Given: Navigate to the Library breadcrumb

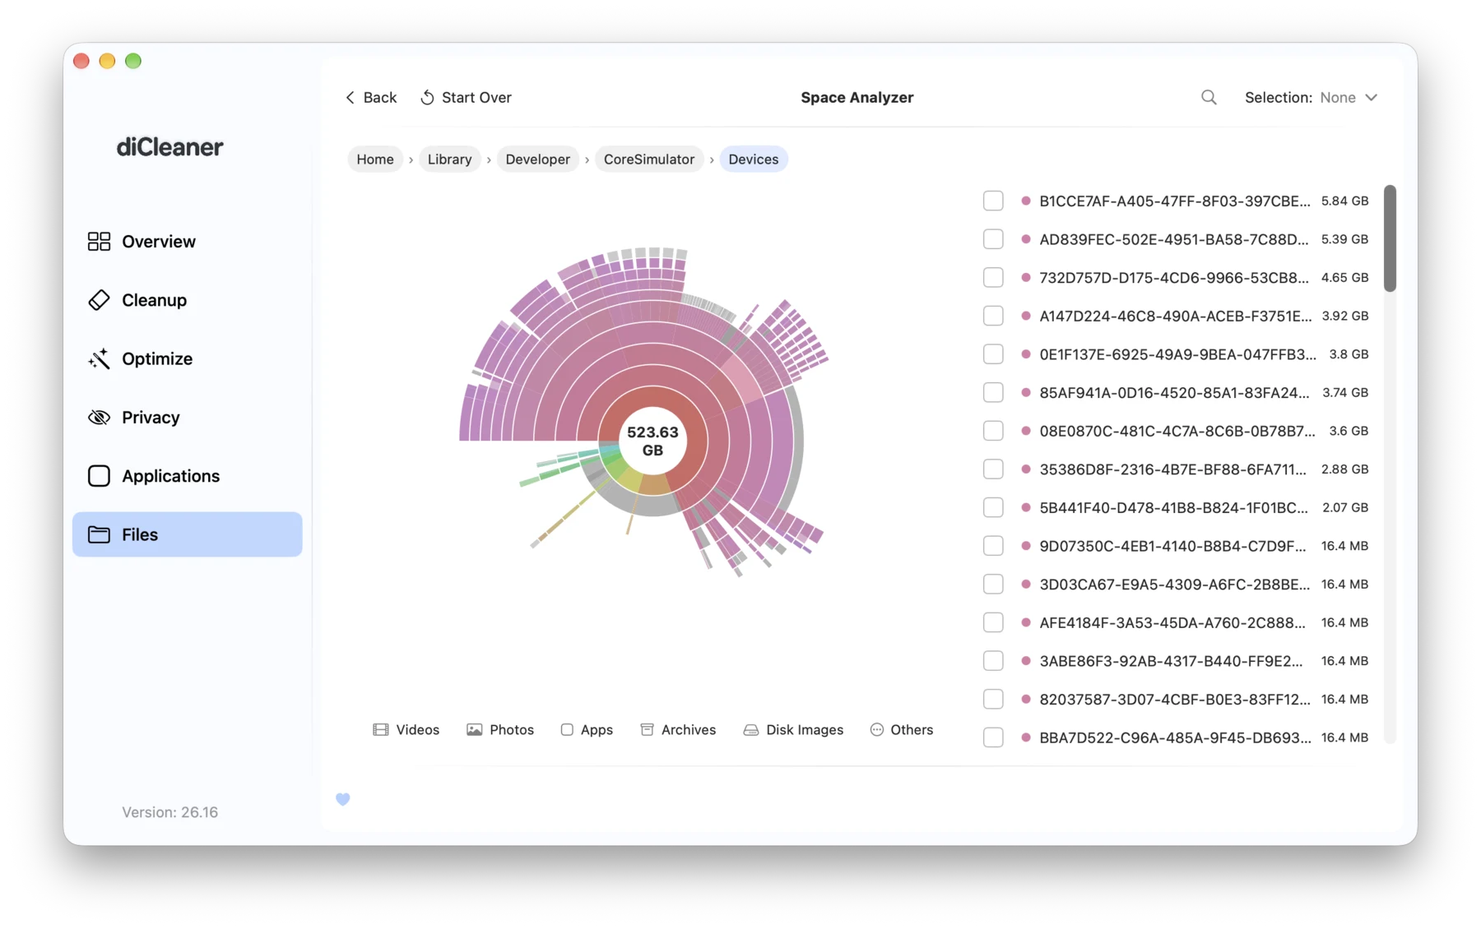Looking at the screenshot, I should (x=450, y=159).
